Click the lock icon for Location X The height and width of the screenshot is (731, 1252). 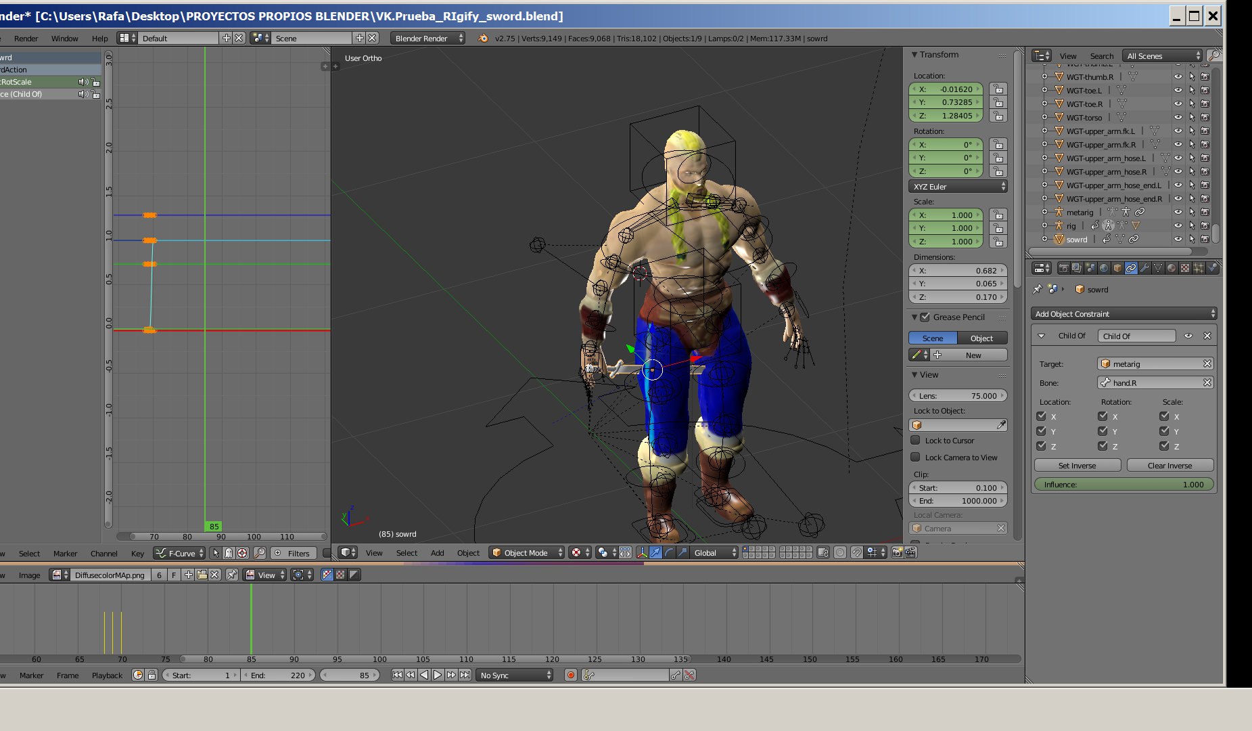[x=998, y=89]
